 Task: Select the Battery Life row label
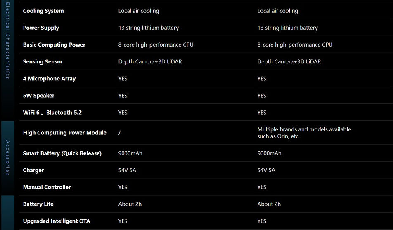click(x=38, y=204)
